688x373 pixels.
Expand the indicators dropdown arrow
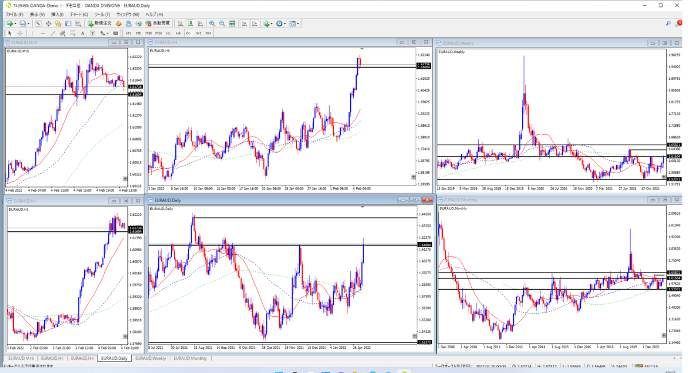tap(272, 24)
